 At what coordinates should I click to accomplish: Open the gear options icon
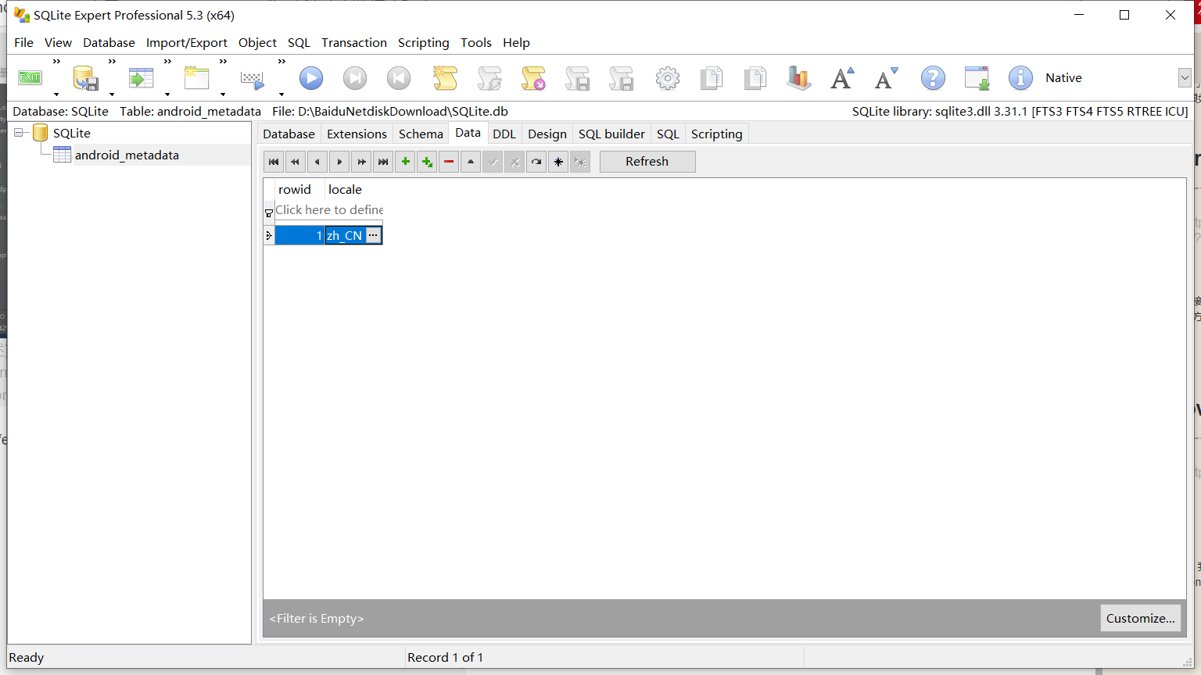click(668, 78)
